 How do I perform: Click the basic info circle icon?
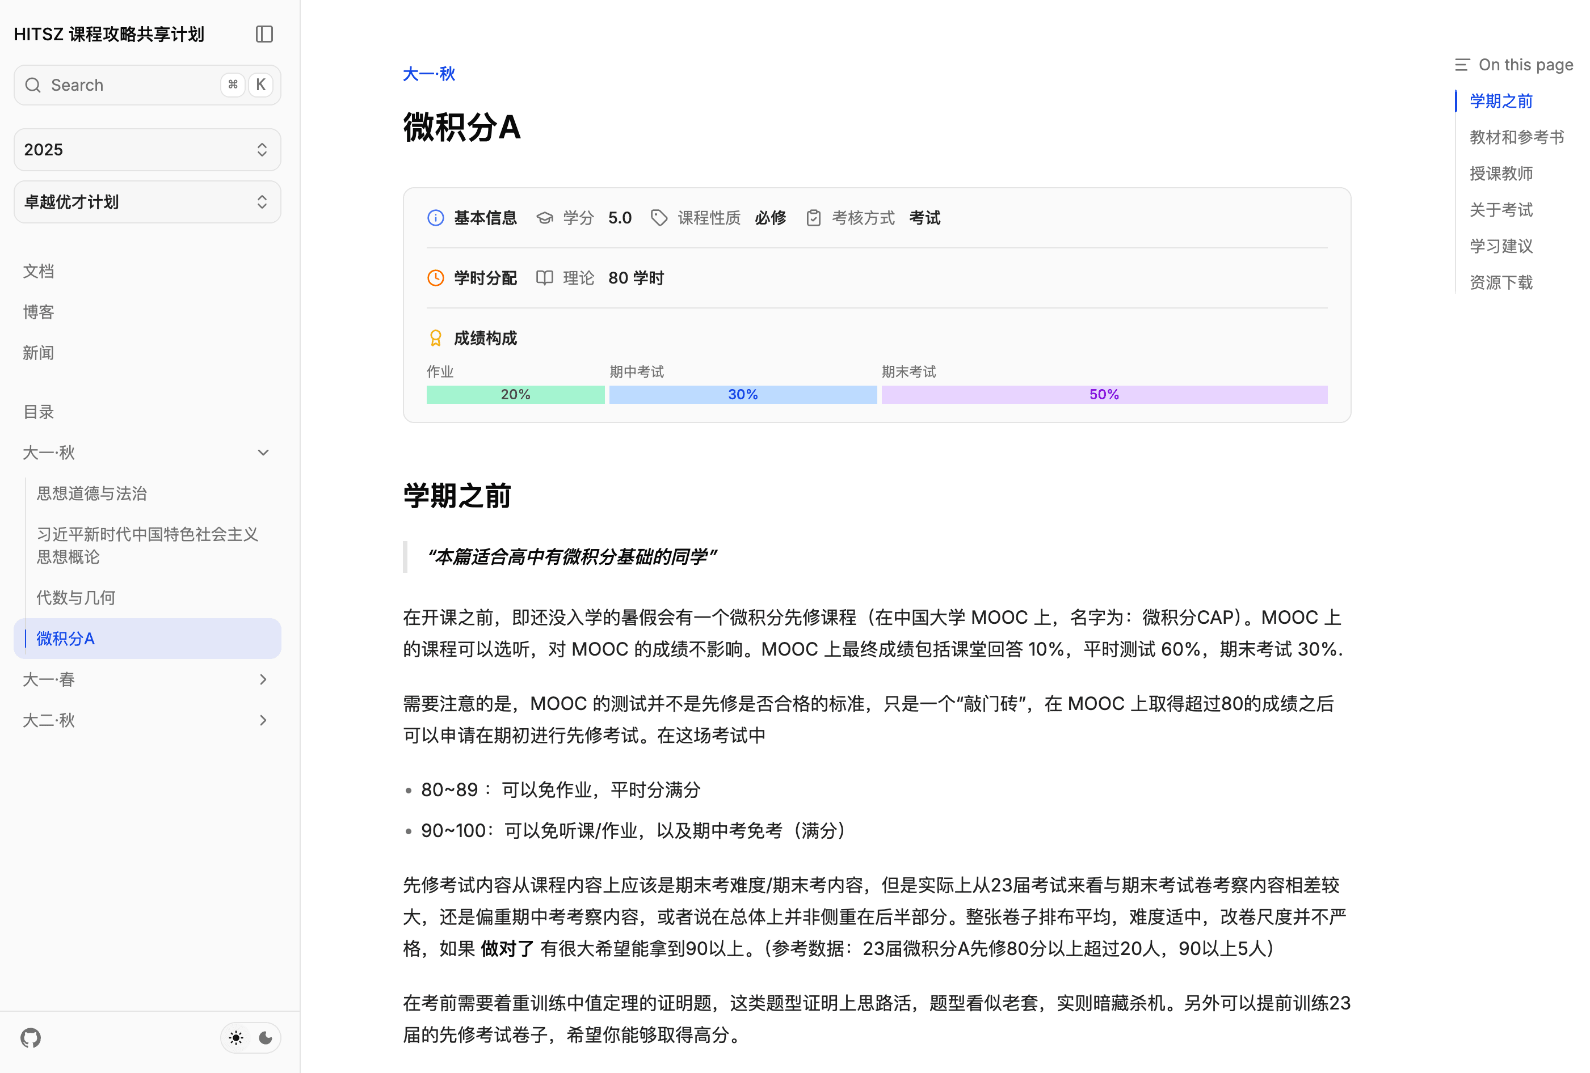click(436, 218)
